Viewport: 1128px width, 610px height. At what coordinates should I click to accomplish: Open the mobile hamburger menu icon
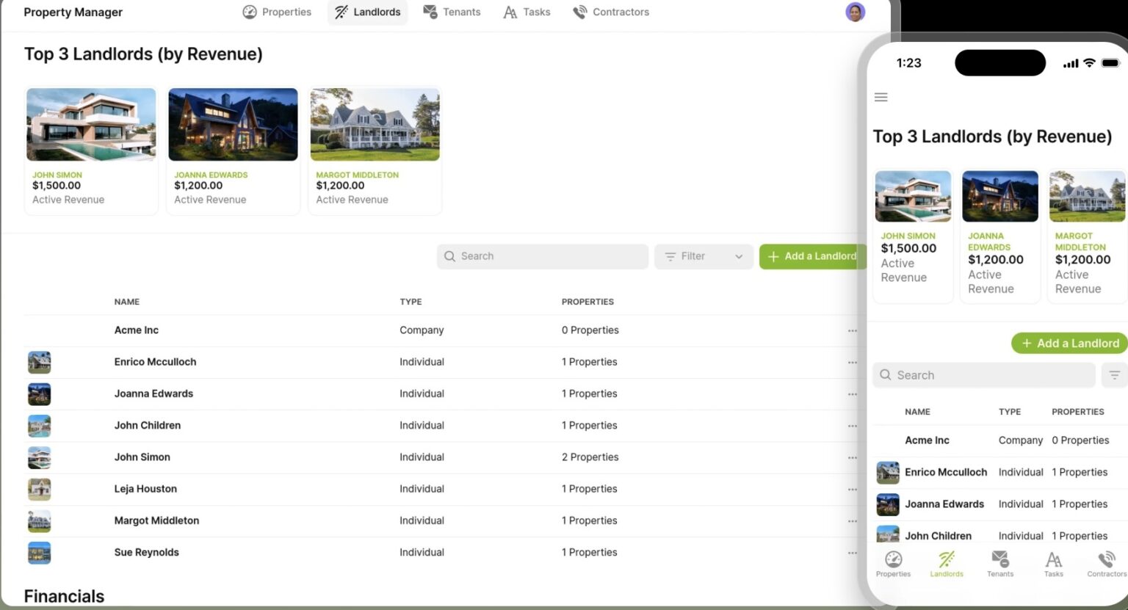click(x=881, y=97)
